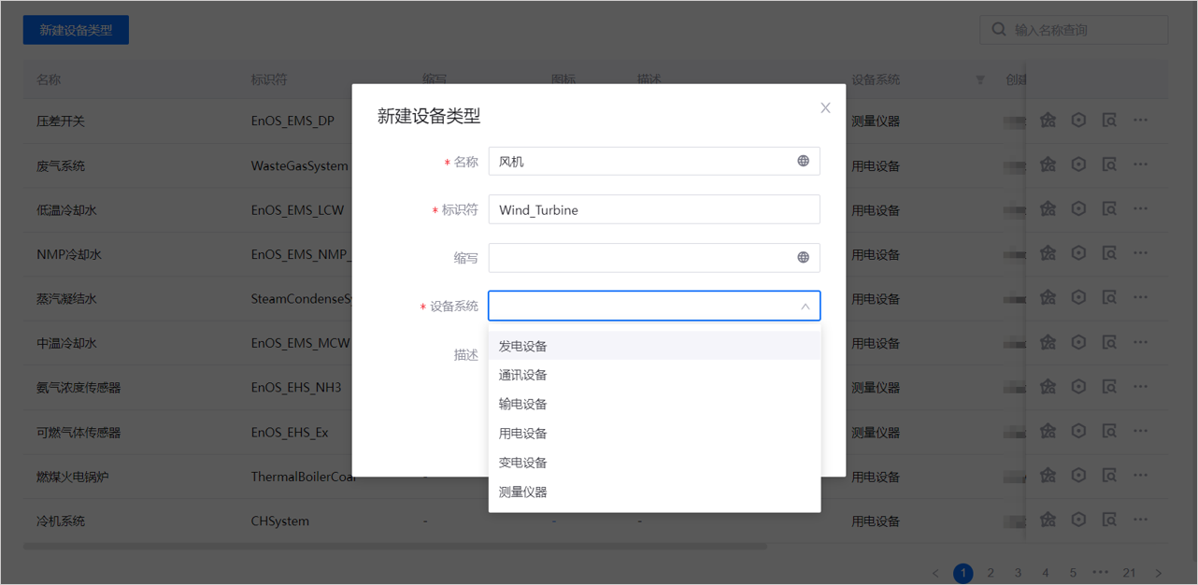Pick the 输电设备 option
1198x585 pixels.
pyautogui.click(x=523, y=404)
